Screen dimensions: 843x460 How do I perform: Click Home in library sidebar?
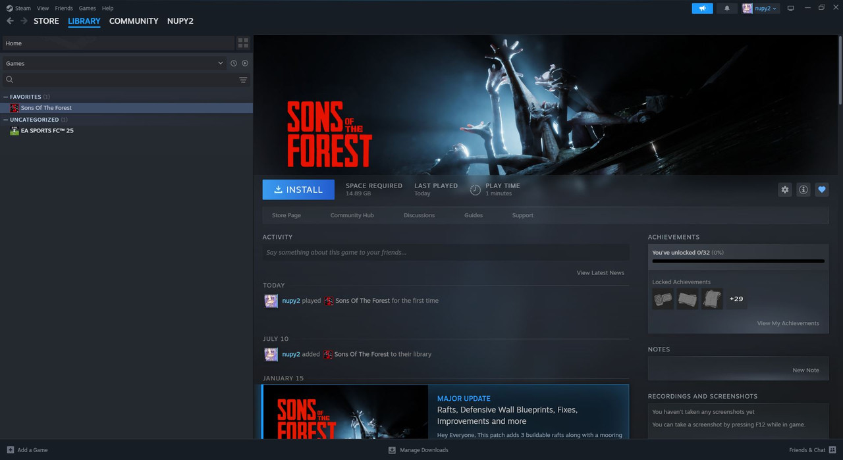[118, 43]
